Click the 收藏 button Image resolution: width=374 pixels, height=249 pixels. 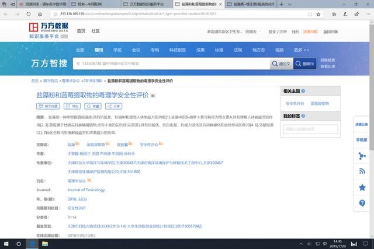pyautogui.click(x=93, y=106)
